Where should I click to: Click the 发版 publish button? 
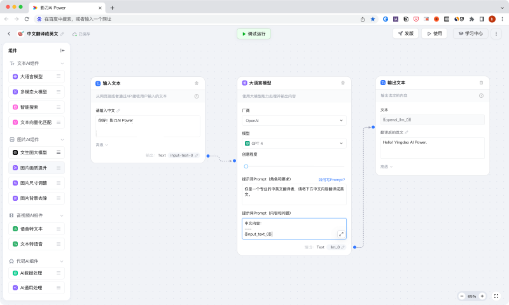click(405, 34)
